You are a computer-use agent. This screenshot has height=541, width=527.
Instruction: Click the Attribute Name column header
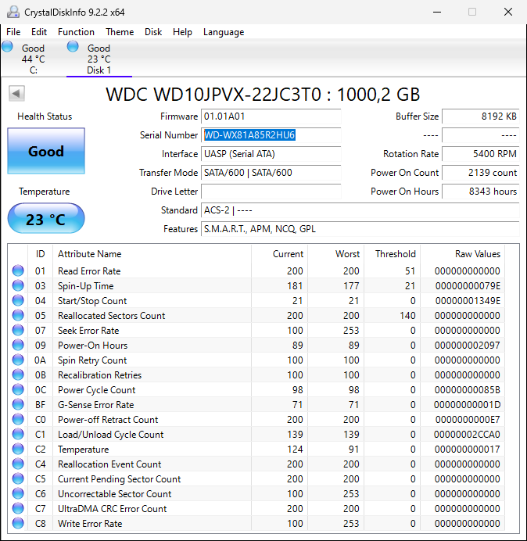click(152, 254)
